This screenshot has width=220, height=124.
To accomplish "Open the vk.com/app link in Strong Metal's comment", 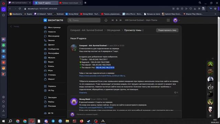I will (x=96, y=107).
